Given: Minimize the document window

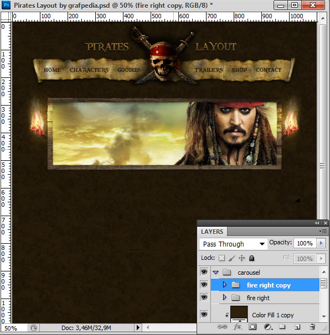Looking at the screenshot, I should click(x=281, y=6).
